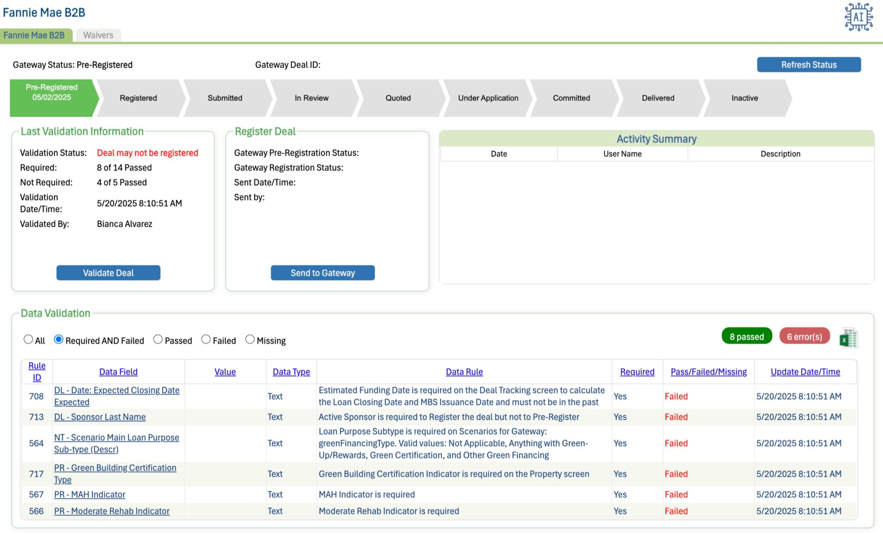
Task: Click the 6 error(s) red badge
Action: click(x=804, y=336)
